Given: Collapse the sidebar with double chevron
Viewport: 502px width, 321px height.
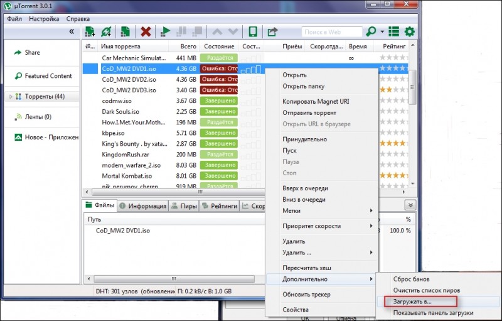Looking at the screenshot, I should (72, 31).
